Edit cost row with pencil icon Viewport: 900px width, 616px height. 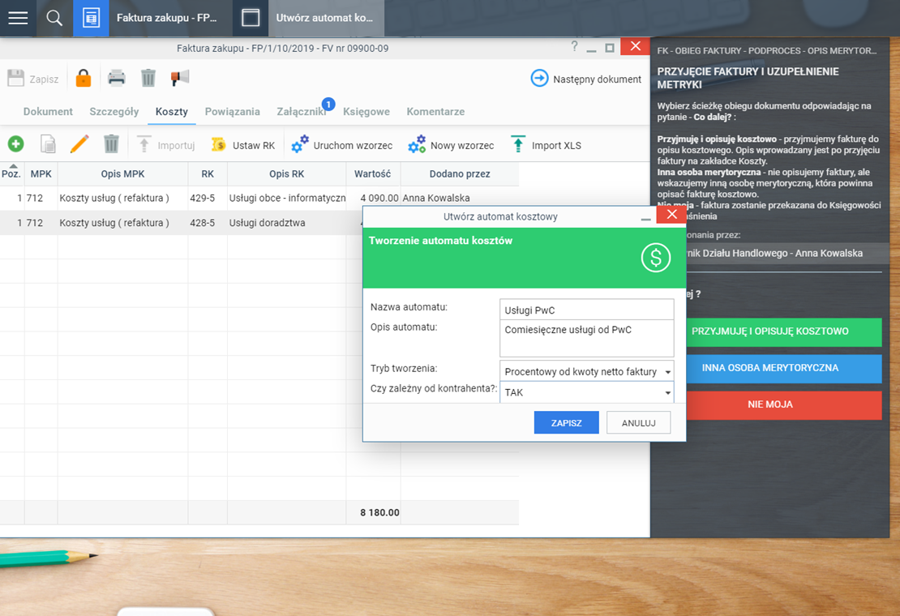[79, 145]
